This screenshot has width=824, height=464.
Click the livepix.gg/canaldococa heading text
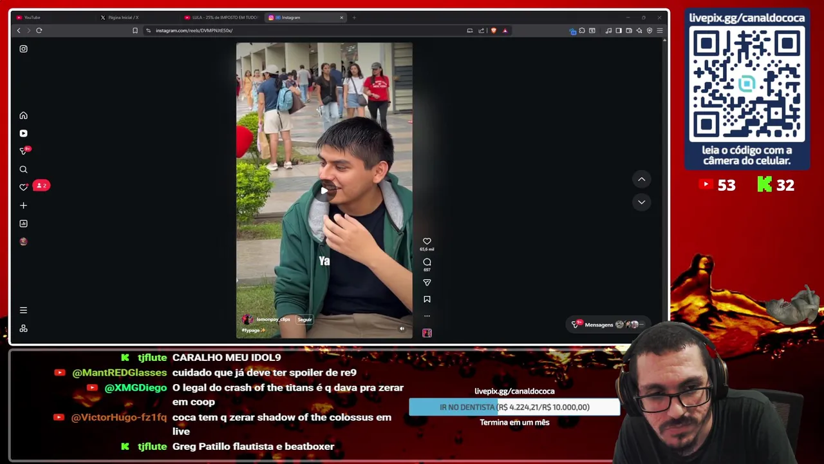point(747,17)
